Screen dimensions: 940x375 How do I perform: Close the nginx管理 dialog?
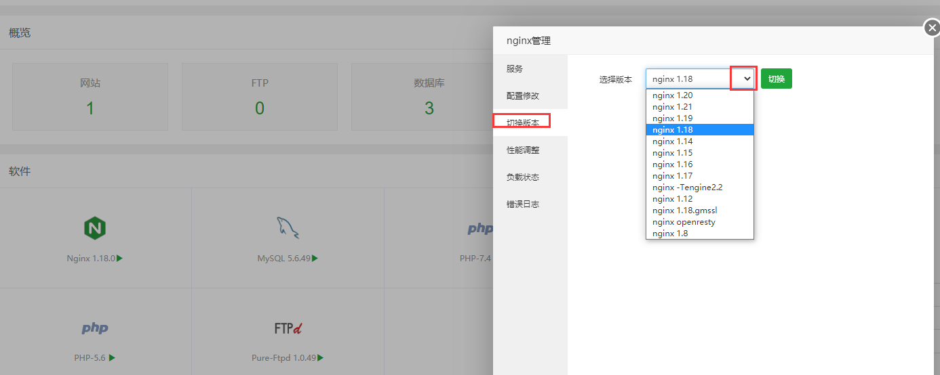pyautogui.click(x=932, y=28)
